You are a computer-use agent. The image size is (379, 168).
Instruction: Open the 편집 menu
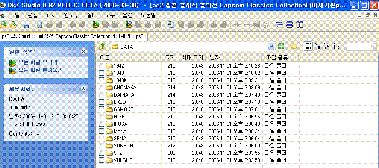(x=32, y=15)
